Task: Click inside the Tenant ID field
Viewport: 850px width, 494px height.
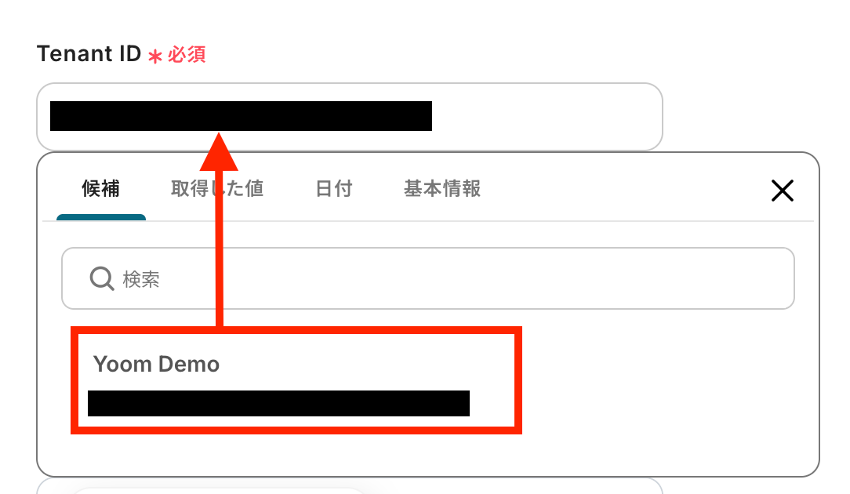Action: tap(350, 117)
